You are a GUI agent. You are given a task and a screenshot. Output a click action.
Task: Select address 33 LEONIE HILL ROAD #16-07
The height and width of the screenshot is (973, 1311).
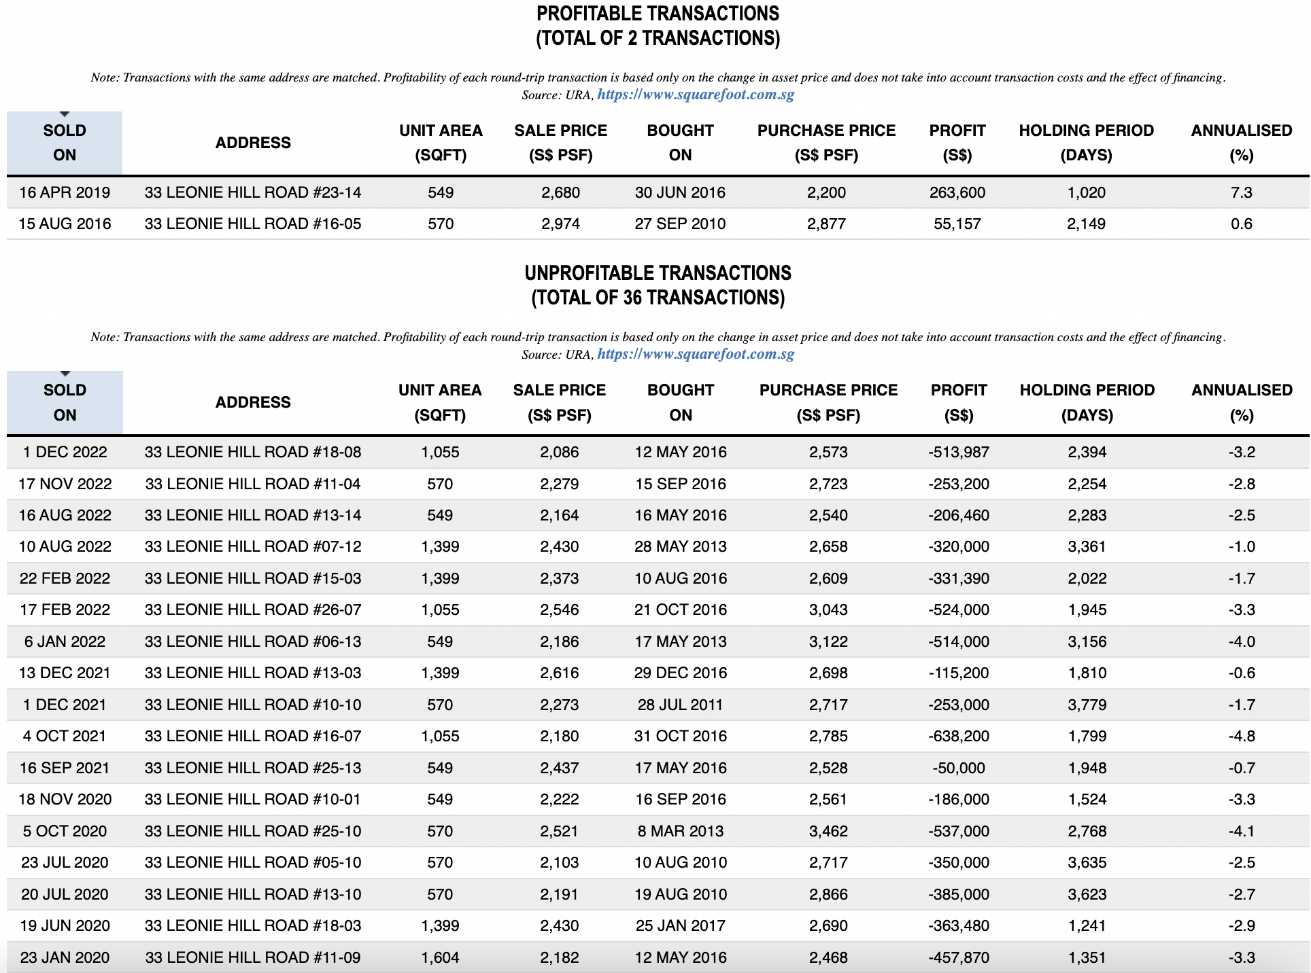point(253,736)
